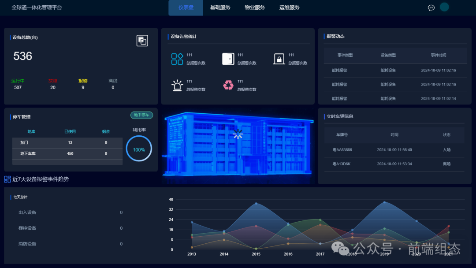Click the running count 507
Image resolution: width=476 pixels, height=268 pixels.
[18, 87]
